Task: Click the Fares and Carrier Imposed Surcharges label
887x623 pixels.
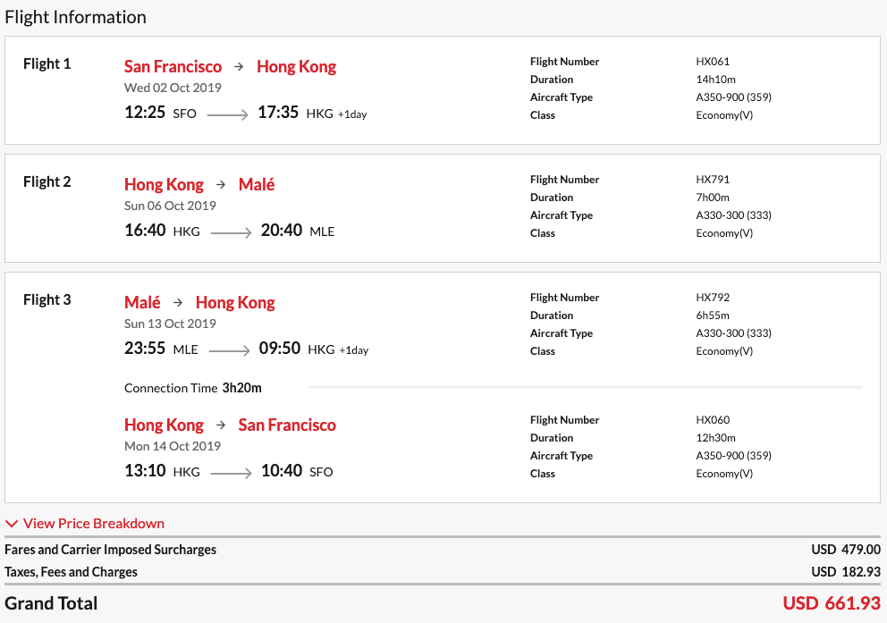Action: (x=111, y=550)
